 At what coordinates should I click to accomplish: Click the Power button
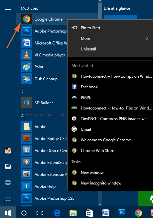pyautogui.click(x=8, y=198)
